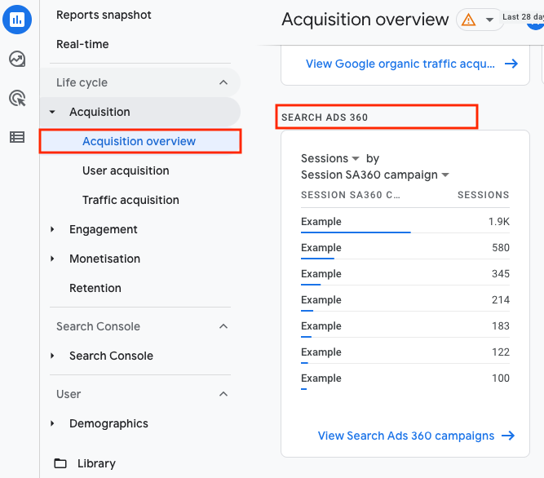Select the Example row with 183 sessions
Viewport: 544px width, 478px height.
[405, 325]
